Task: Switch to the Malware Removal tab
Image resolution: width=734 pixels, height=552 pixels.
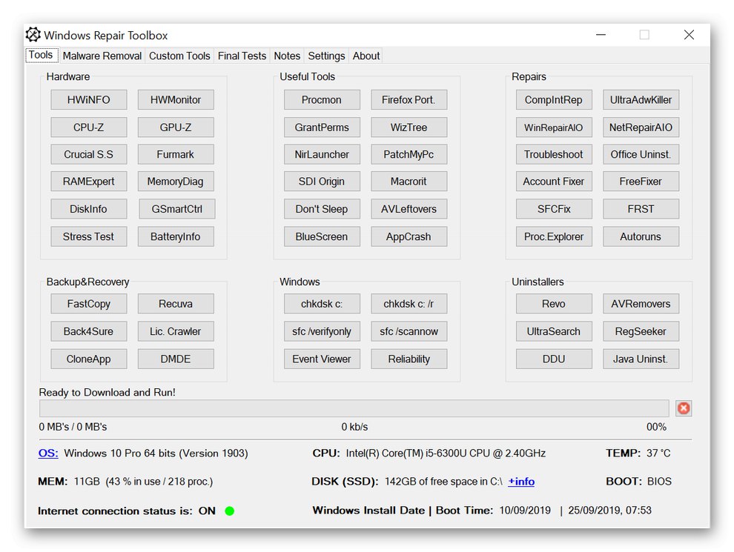Action: (102, 56)
